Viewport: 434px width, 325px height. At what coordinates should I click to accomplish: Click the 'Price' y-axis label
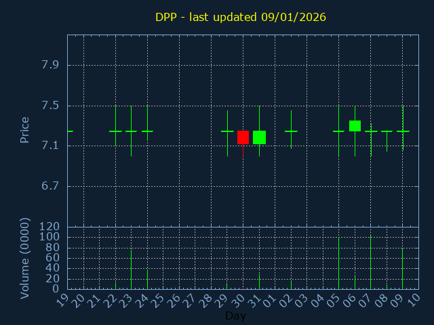[x=24, y=129]
